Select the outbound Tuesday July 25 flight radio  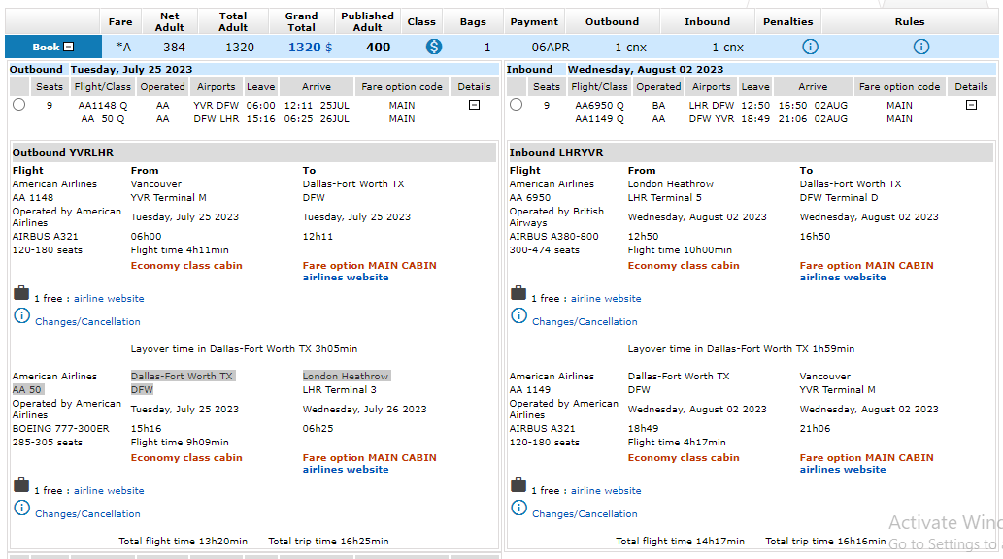click(x=19, y=105)
